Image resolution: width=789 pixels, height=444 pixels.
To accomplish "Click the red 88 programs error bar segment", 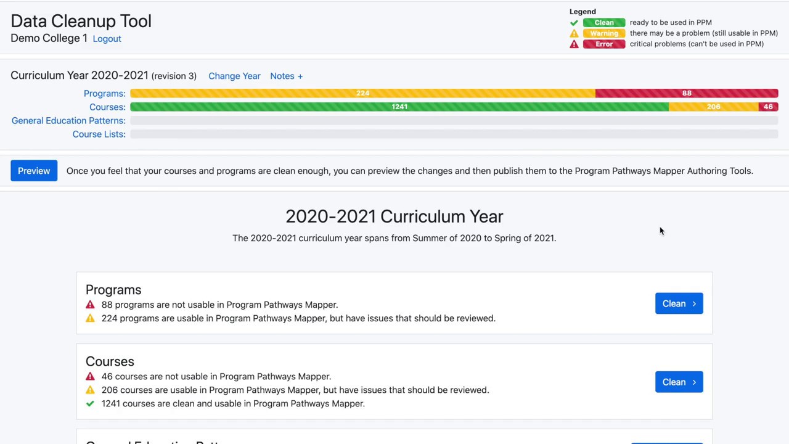I will click(x=687, y=93).
